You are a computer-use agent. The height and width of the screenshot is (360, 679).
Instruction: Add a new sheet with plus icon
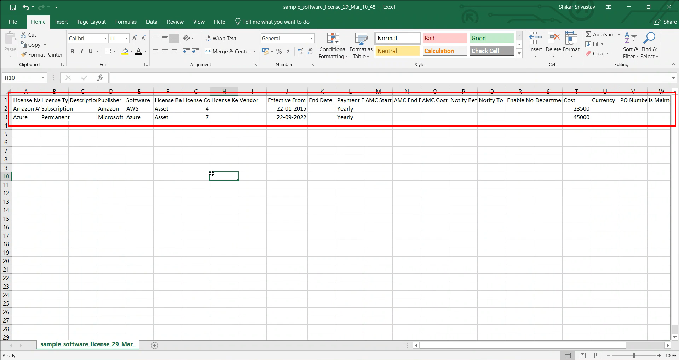[x=155, y=346]
